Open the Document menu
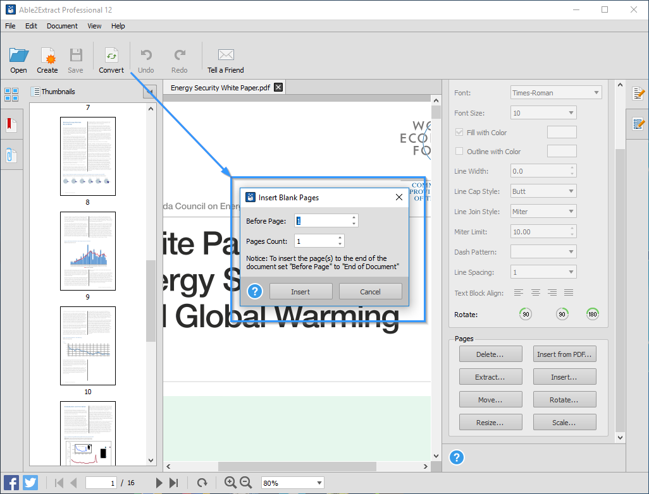 click(x=62, y=26)
